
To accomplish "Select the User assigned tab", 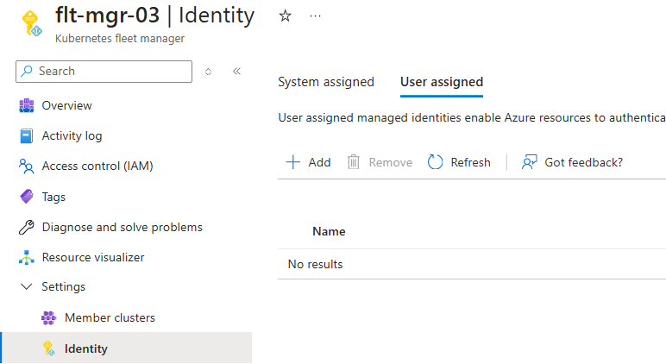I will pos(442,82).
